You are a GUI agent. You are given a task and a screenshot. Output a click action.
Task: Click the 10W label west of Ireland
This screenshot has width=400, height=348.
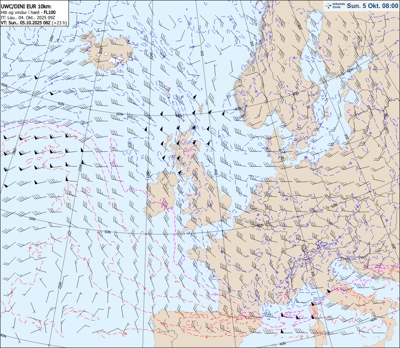click(148, 175)
